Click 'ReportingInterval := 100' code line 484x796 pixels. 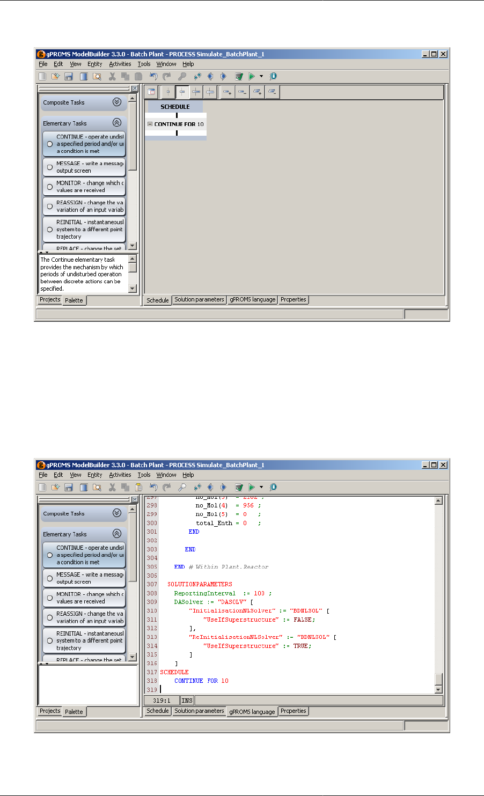pos(223,593)
